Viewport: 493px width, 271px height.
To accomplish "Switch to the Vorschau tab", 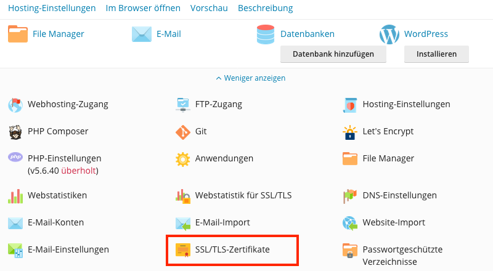I will tap(210, 8).
